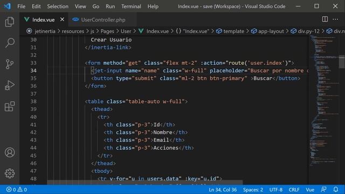Click the minimap code overview
This screenshot has height=194, width=345.
(323, 101)
